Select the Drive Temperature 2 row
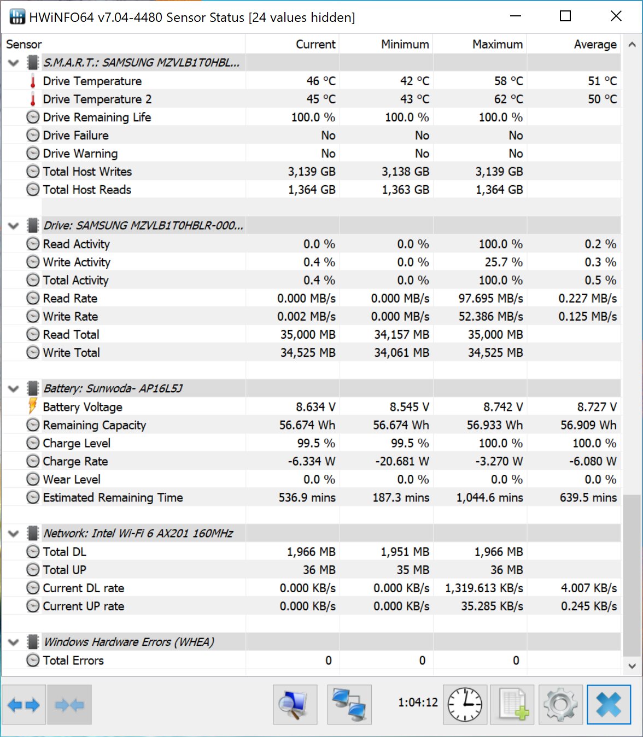This screenshot has width=643, height=737. tap(97, 99)
